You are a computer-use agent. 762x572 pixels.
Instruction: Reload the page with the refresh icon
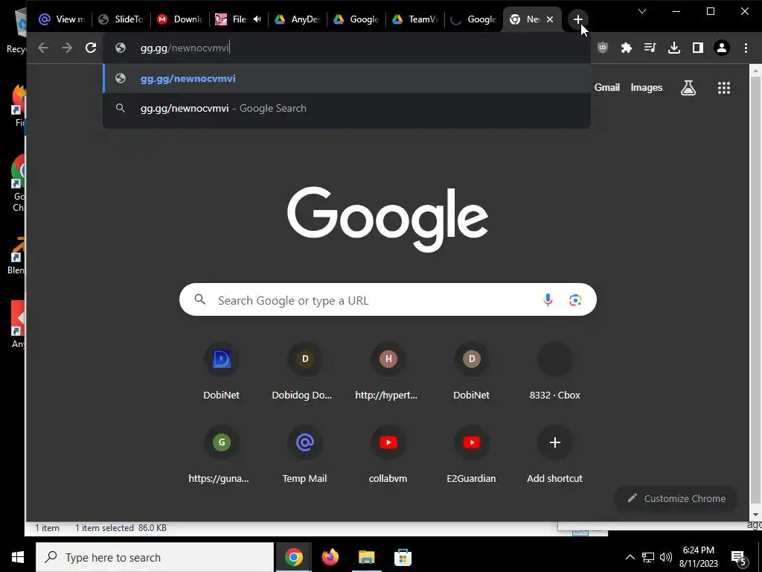[91, 48]
